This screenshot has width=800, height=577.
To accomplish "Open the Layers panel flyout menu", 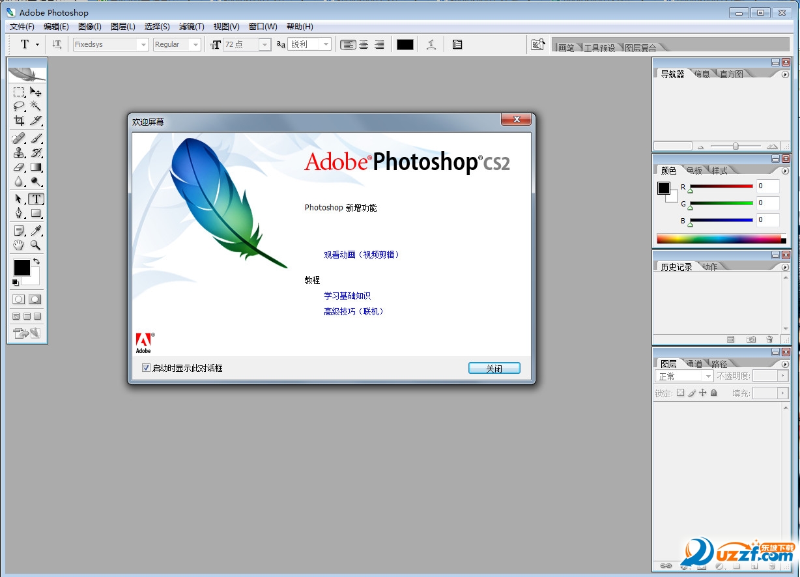I will tap(785, 364).
